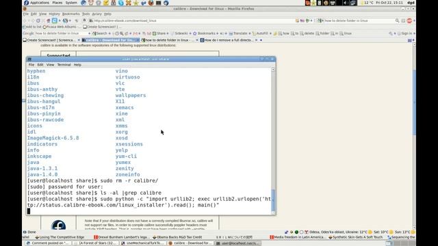Image resolution: width=438 pixels, height=246 pixels.
Task: Click the user@localhost terminal taskbar button
Action: 237,243
